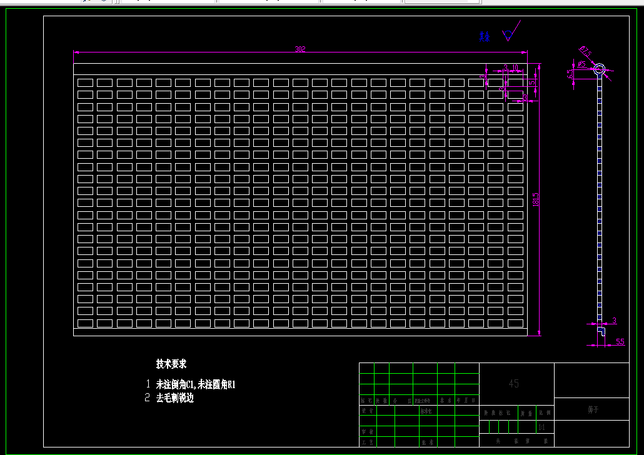Viewport: 644px width, 455px height.
Task: Click the 重量 weight cell label
Action: [526, 414]
